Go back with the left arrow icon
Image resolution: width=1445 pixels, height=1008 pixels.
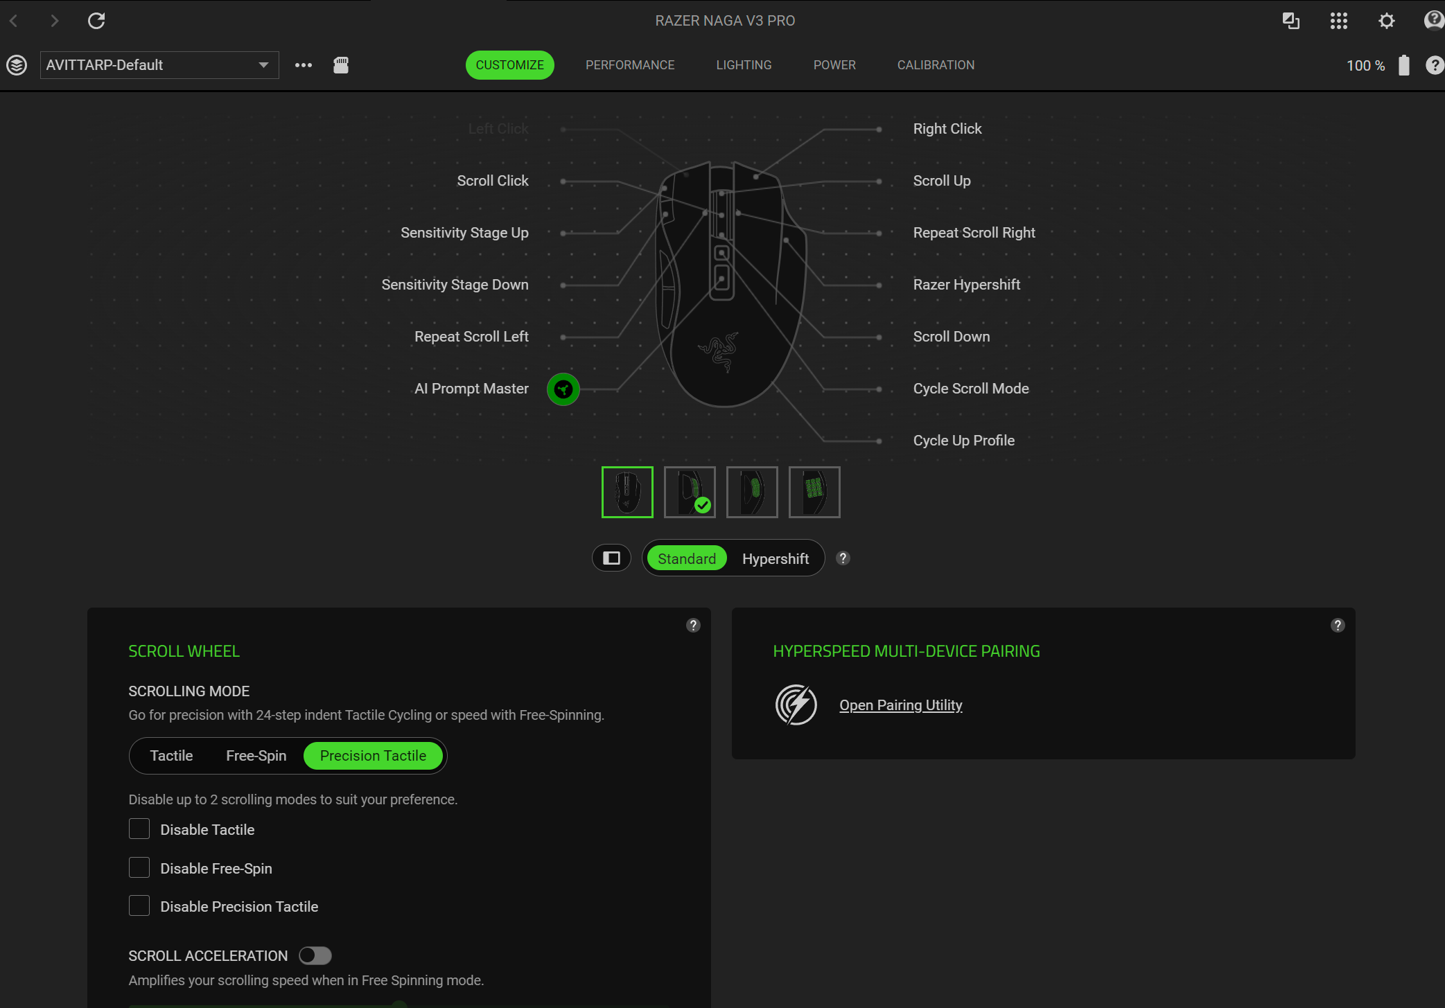(x=14, y=21)
